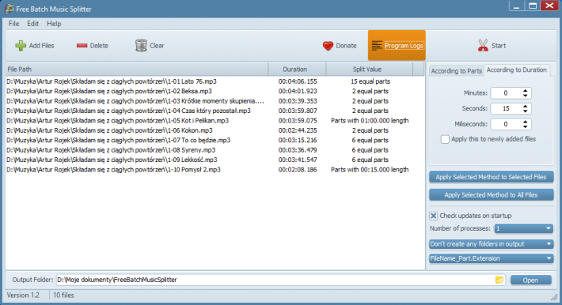This screenshot has height=305, width=562.
Task: Click the scissors Start icon
Action: pos(483,46)
